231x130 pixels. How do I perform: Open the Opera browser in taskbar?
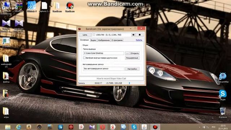[x=103, y=127]
